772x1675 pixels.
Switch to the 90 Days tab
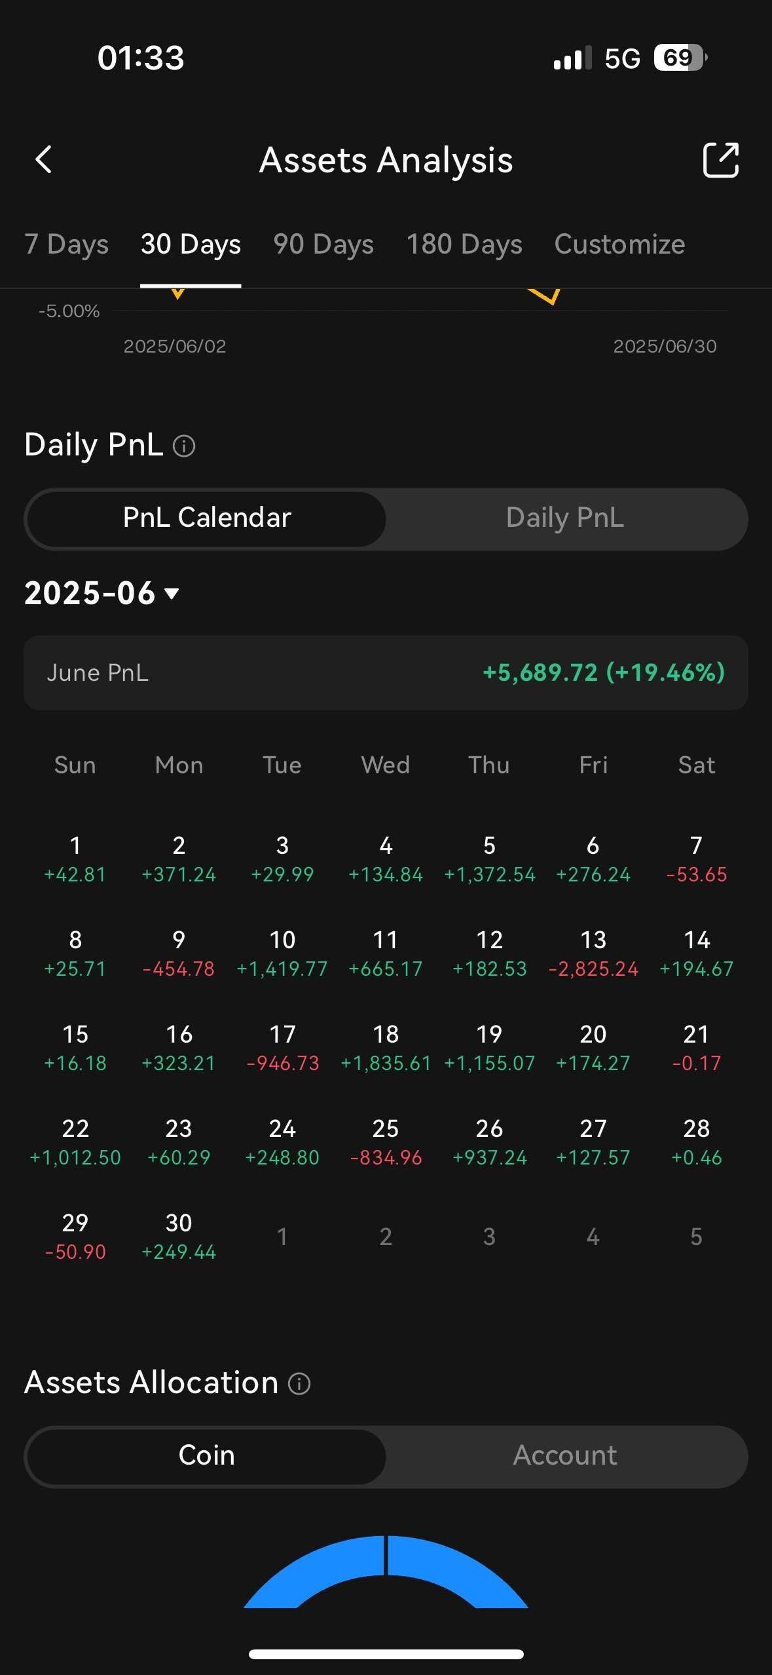click(323, 244)
